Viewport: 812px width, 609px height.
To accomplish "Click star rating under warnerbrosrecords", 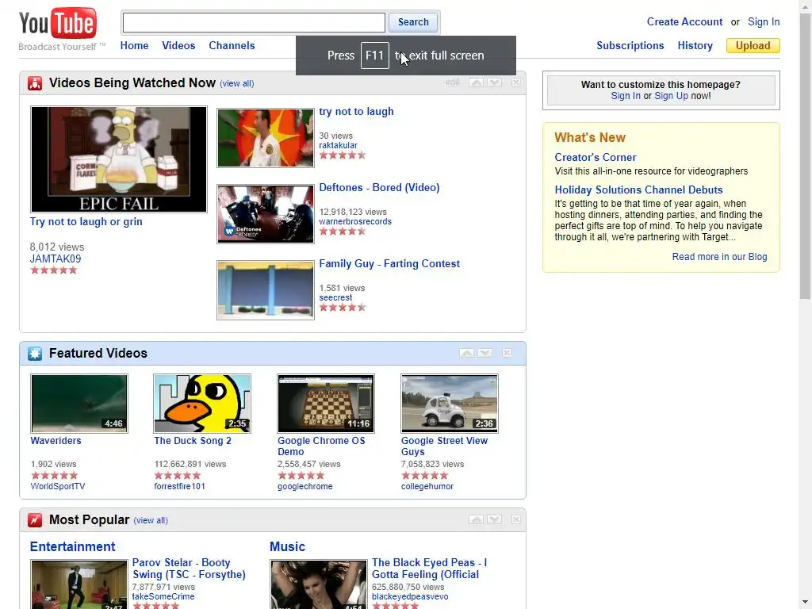I will (x=343, y=231).
